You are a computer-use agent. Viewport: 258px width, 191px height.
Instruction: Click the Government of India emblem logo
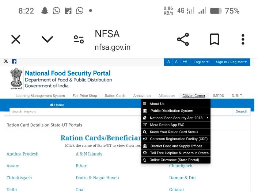[16, 79]
